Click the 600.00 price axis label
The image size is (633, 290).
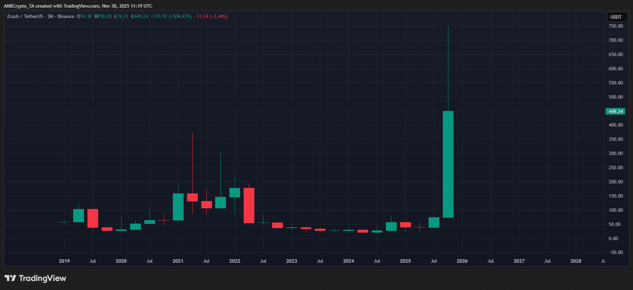(x=616, y=69)
